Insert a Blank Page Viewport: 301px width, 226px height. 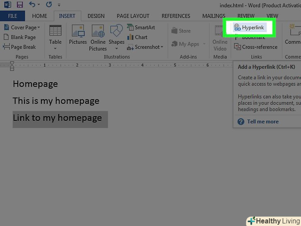(19, 37)
